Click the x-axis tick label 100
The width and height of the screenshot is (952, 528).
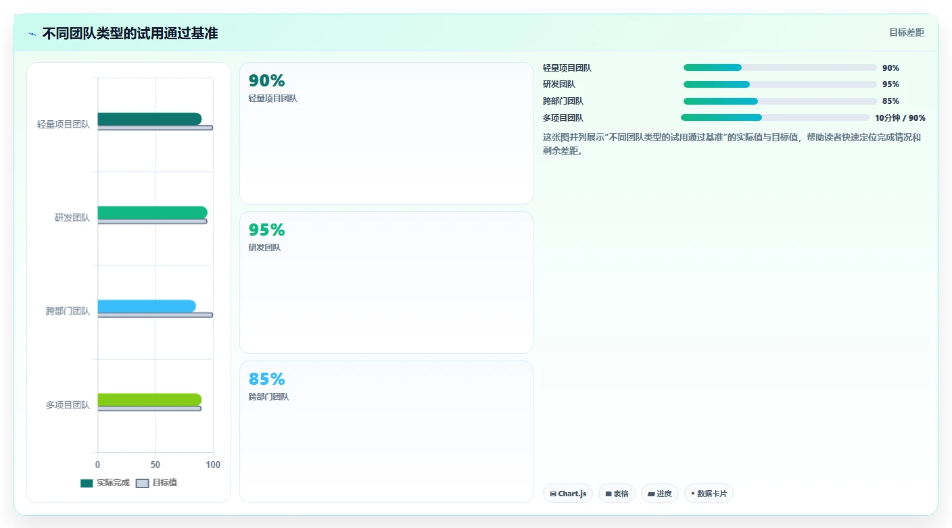(x=213, y=465)
